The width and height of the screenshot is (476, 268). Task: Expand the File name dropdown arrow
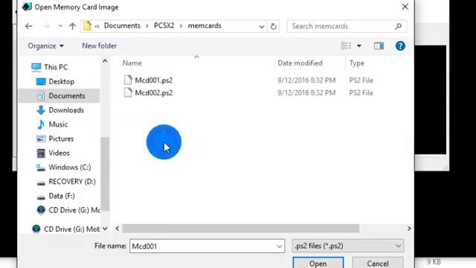point(280,246)
